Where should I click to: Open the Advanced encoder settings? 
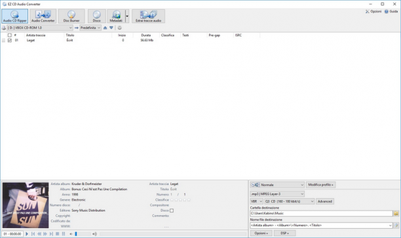tap(325, 201)
